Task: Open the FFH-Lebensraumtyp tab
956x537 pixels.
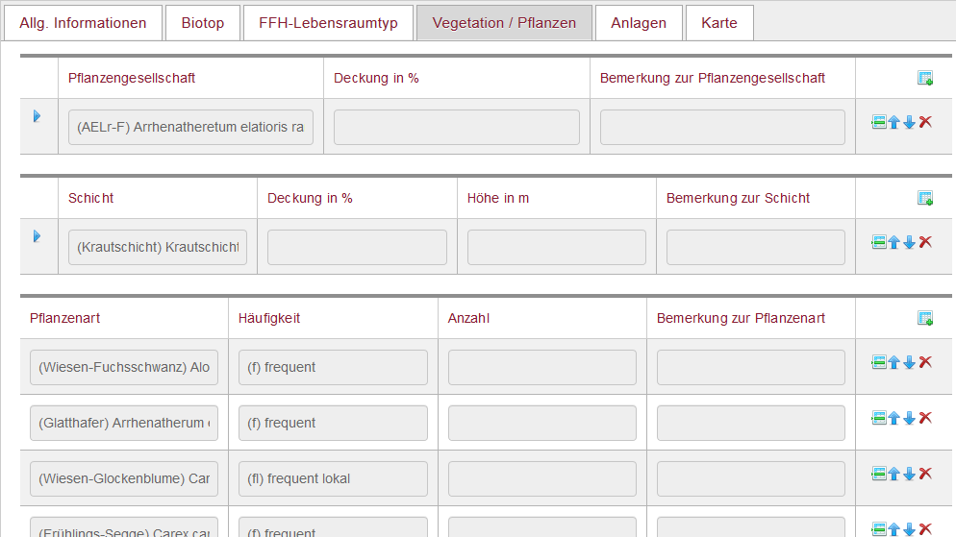Action: 328,23
